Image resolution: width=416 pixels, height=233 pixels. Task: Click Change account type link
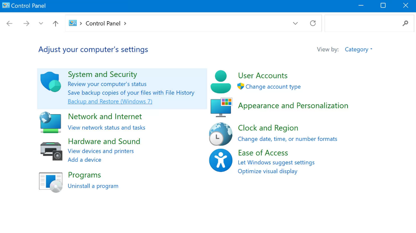273,87
